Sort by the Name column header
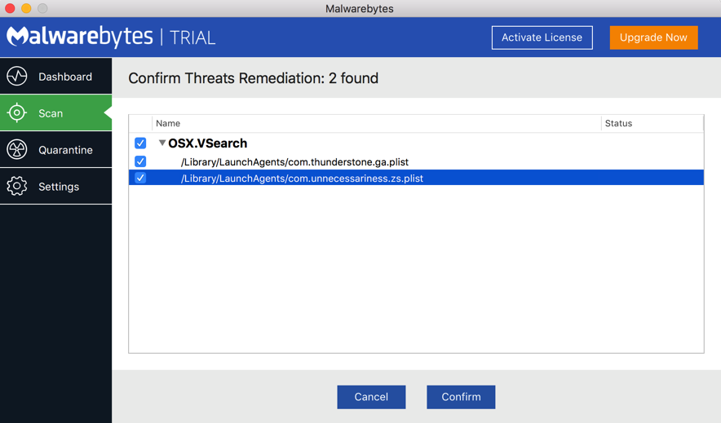Image resolution: width=721 pixels, height=423 pixels. tap(376, 124)
